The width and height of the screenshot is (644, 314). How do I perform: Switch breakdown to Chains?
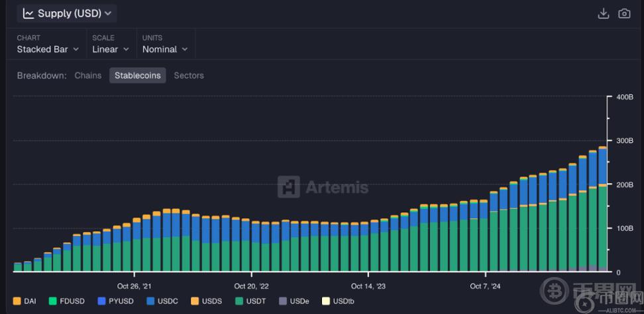tap(88, 75)
